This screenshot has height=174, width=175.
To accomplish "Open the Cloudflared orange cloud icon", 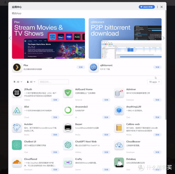I will pyautogui.click(x=17, y=162).
